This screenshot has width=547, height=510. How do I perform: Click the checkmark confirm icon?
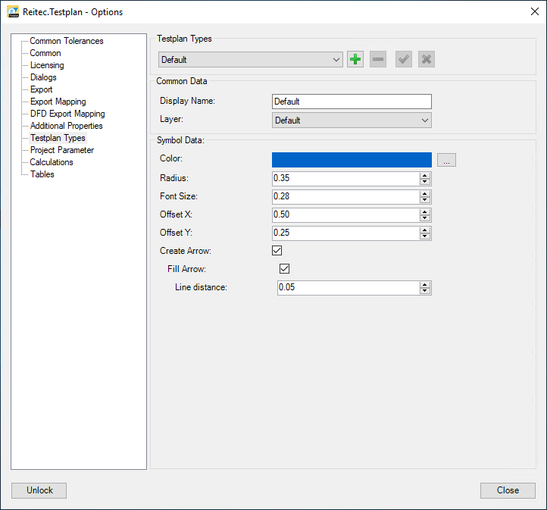click(x=404, y=59)
